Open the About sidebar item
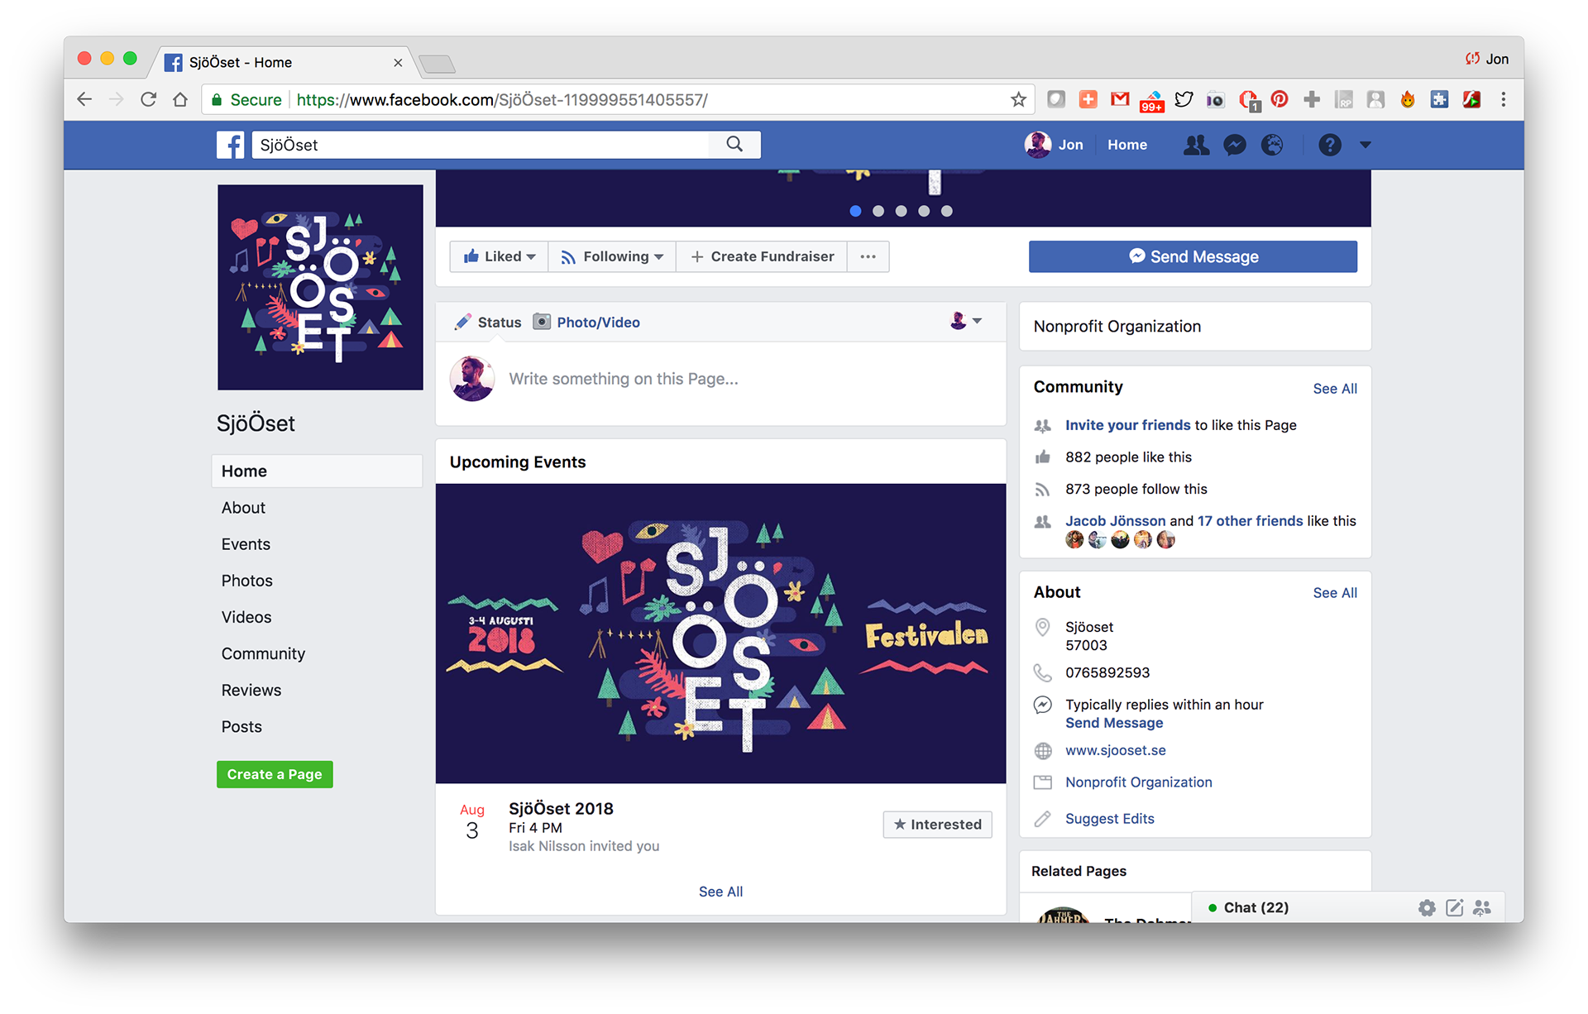The image size is (1588, 1014). [x=243, y=508]
